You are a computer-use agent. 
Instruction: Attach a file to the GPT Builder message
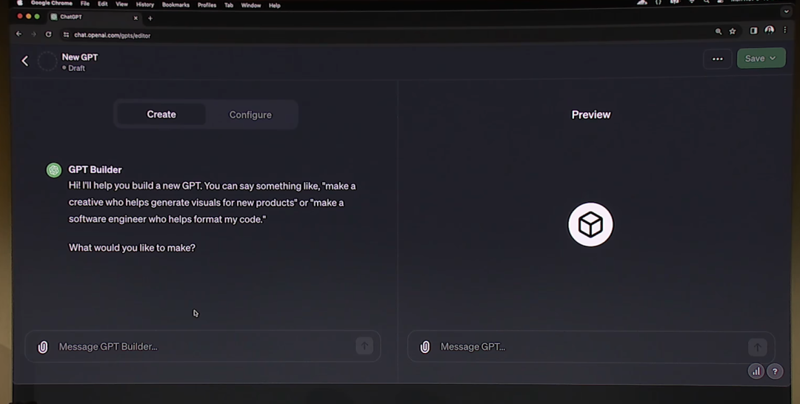pos(43,347)
